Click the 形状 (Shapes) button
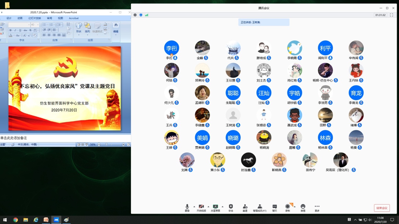 [79, 28]
